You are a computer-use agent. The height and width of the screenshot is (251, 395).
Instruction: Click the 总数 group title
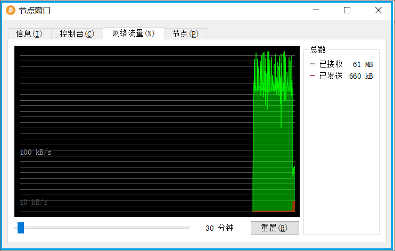(x=318, y=49)
